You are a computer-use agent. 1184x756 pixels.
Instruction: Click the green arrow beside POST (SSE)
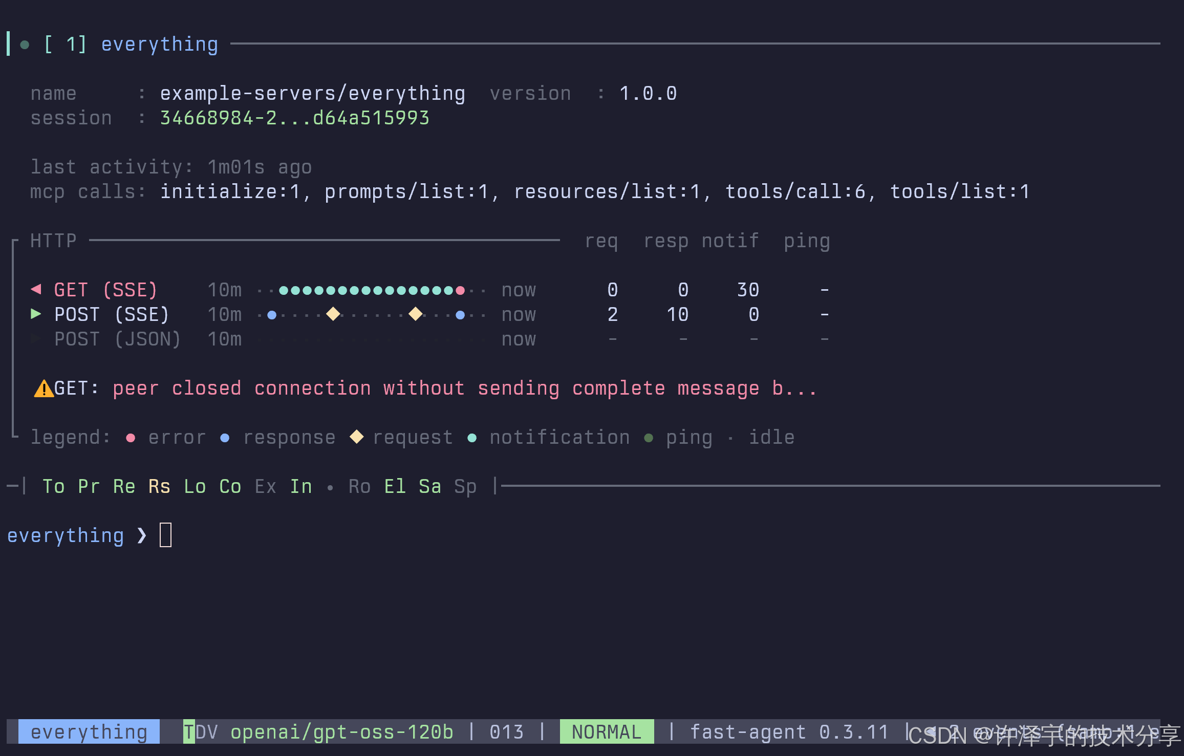[x=36, y=314]
